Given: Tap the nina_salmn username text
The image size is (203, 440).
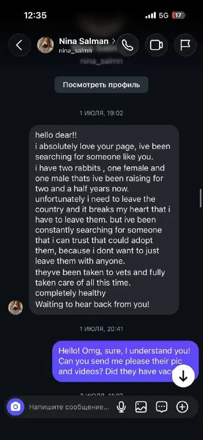Looking at the screenshot, I should (72, 51).
